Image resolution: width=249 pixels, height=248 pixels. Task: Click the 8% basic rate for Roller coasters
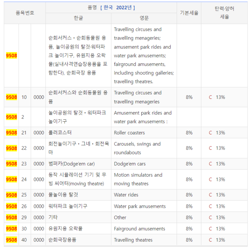pos(189,133)
